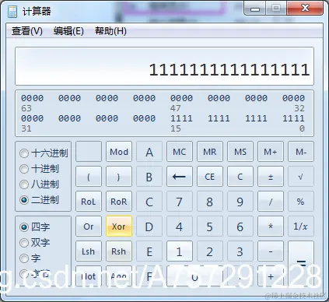The height and width of the screenshot is (302, 329).
Task: Click the square root √ button
Action: coord(301,177)
